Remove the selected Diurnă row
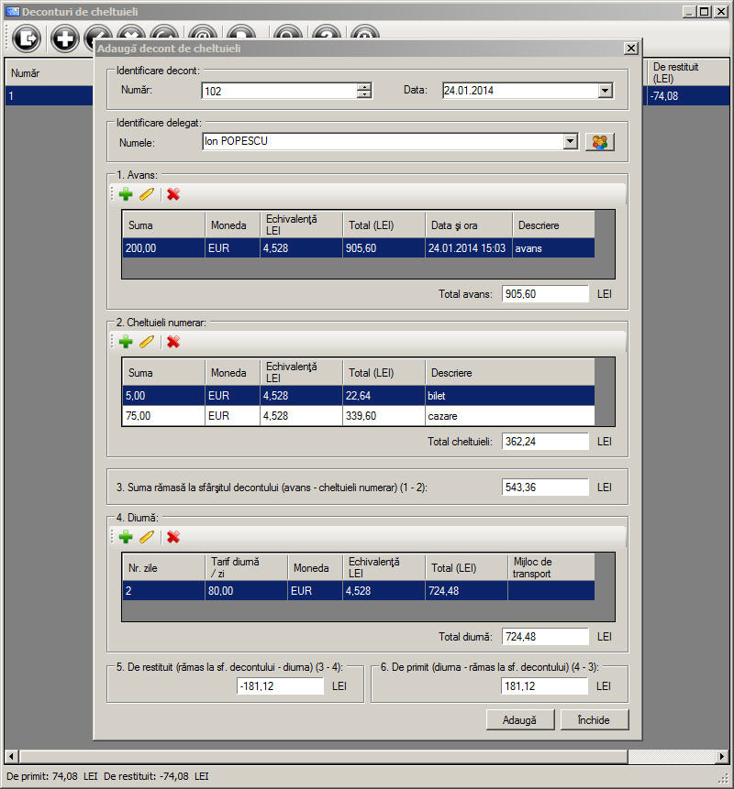Screen dimensions: 734x789 pos(173,537)
